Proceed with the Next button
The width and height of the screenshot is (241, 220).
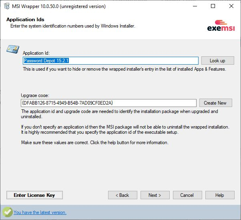coord(155,195)
